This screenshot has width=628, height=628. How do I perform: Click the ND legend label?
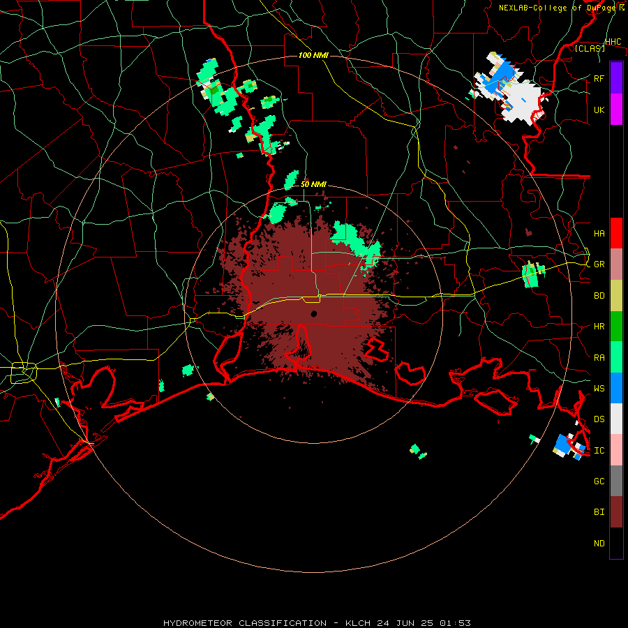[599, 543]
